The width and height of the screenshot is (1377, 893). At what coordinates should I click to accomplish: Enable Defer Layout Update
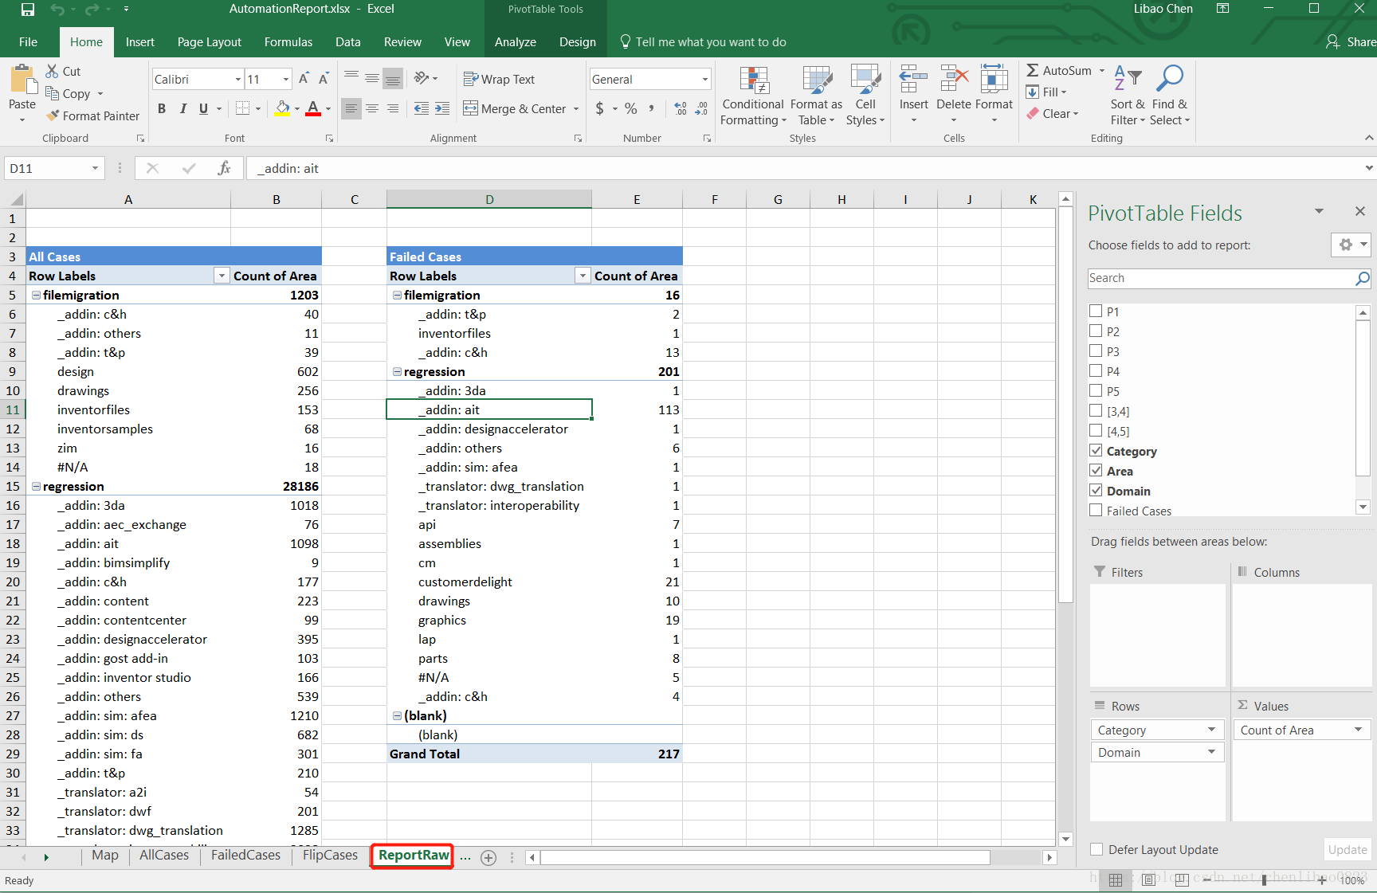pyautogui.click(x=1096, y=849)
